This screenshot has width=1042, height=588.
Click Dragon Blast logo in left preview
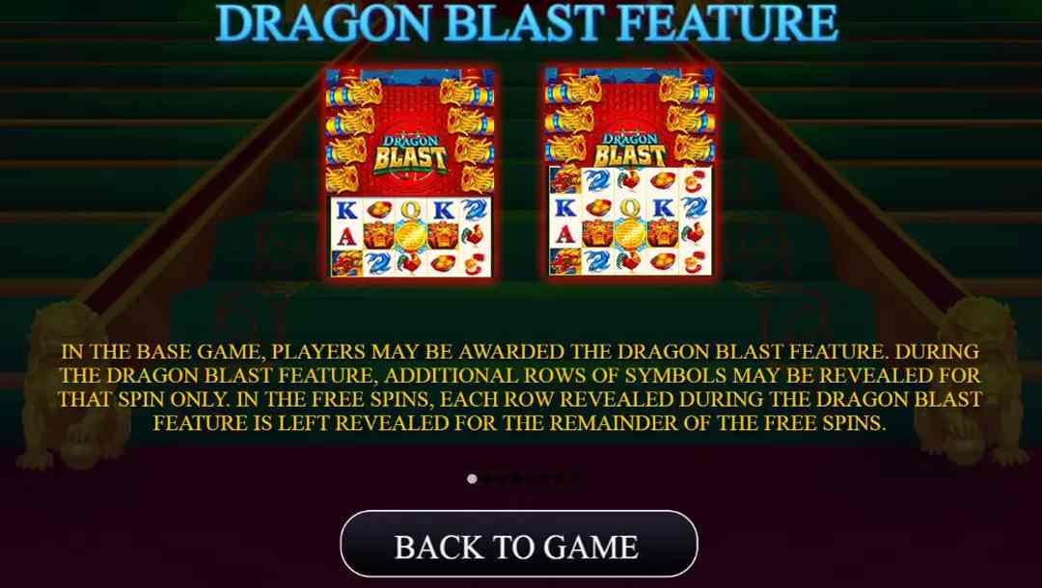tap(410, 154)
